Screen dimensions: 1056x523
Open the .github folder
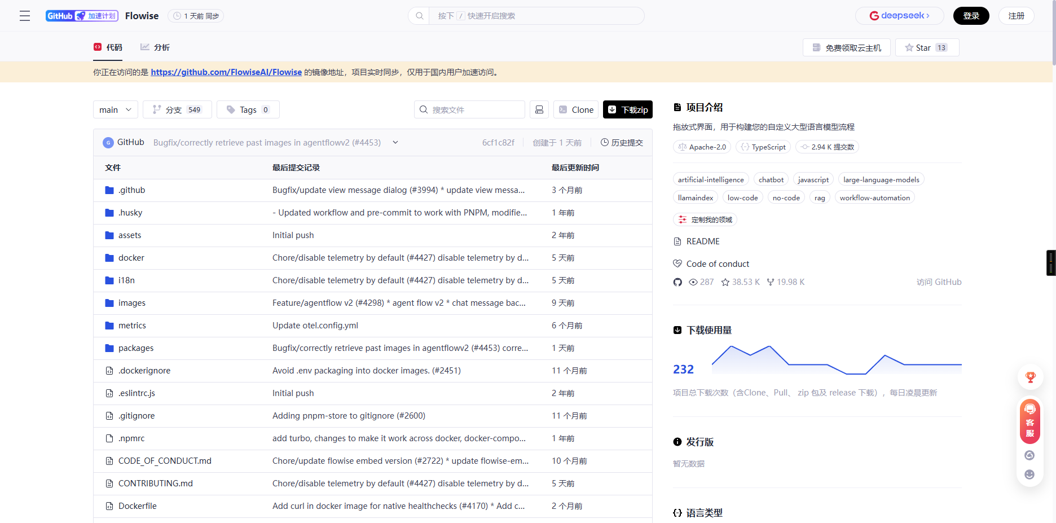[131, 190]
